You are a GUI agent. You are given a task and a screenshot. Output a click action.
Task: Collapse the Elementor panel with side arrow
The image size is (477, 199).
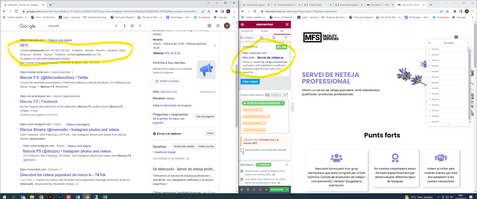pos(292,107)
